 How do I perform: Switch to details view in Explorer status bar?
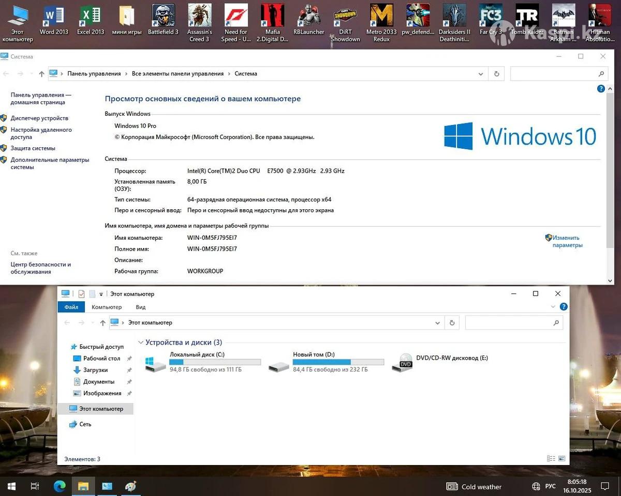pyautogui.click(x=551, y=459)
